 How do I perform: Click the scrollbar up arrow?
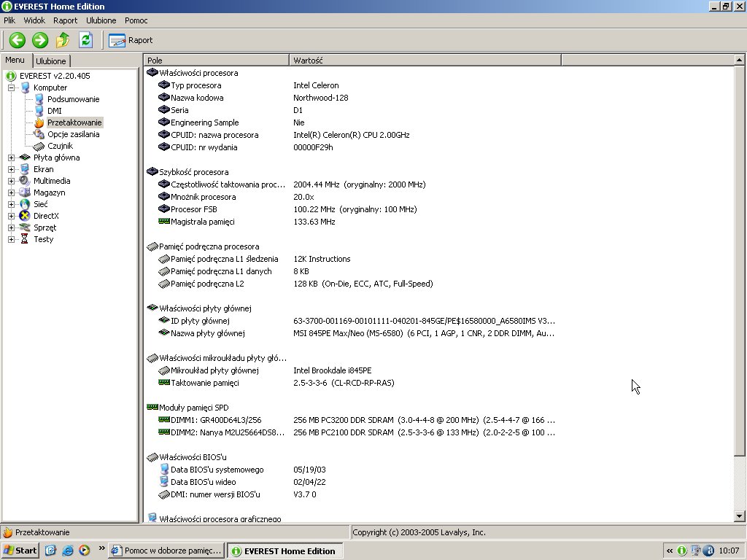point(739,60)
